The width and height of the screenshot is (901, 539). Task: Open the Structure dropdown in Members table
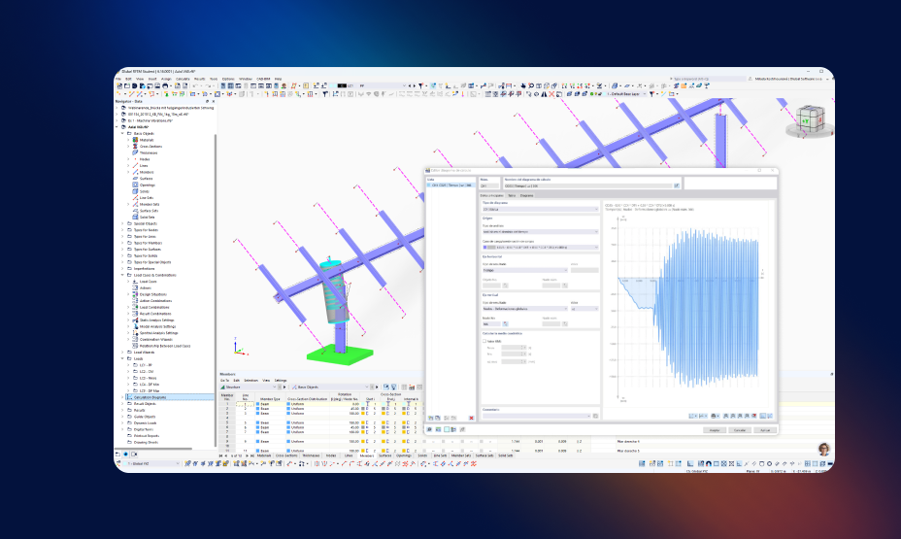point(249,387)
